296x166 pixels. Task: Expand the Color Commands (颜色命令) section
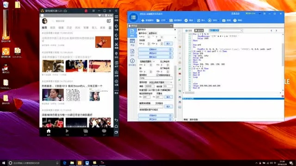[x=155, y=53]
